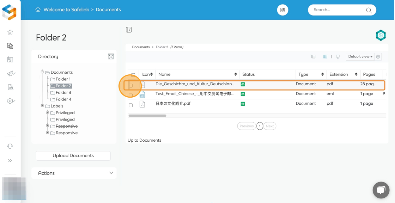Expand the Actions panel chevron

click(111, 173)
